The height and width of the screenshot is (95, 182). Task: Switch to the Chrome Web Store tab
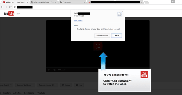44,2
